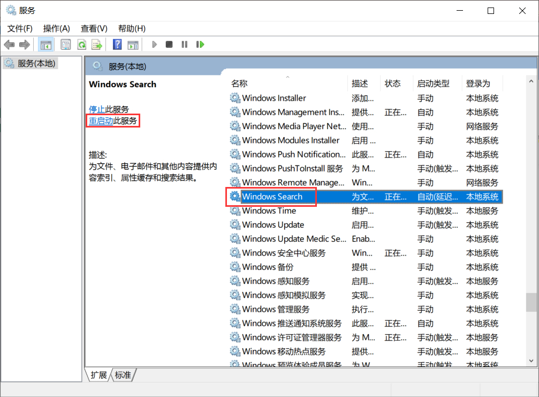
Task: Select Windows Remote Manage... service
Action: pyautogui.click(x=293, y=183)
